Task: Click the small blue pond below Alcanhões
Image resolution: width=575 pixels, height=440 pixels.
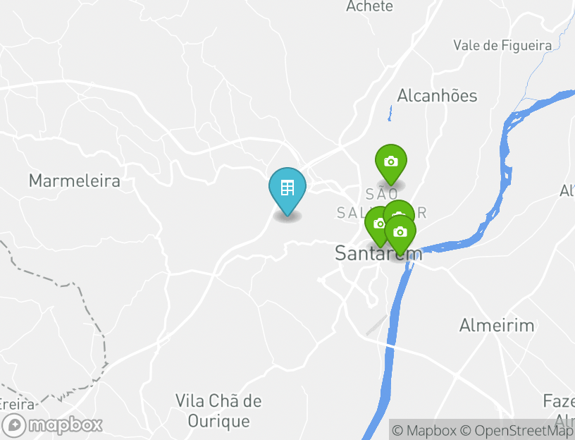Action: (x=390, y=114)
